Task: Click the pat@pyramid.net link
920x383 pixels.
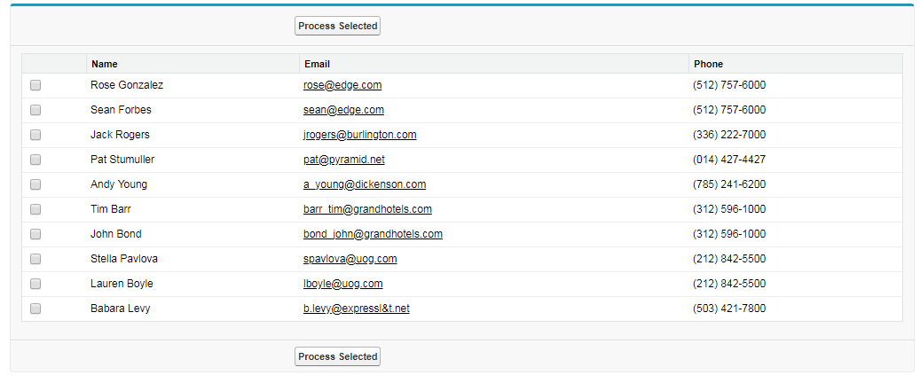Action: pos(344,160)
